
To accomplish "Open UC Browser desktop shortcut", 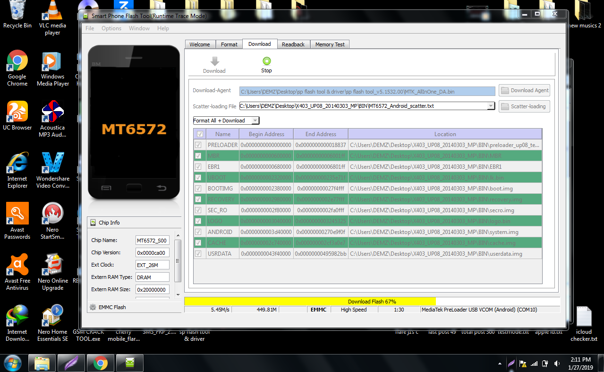I will 17,116.
